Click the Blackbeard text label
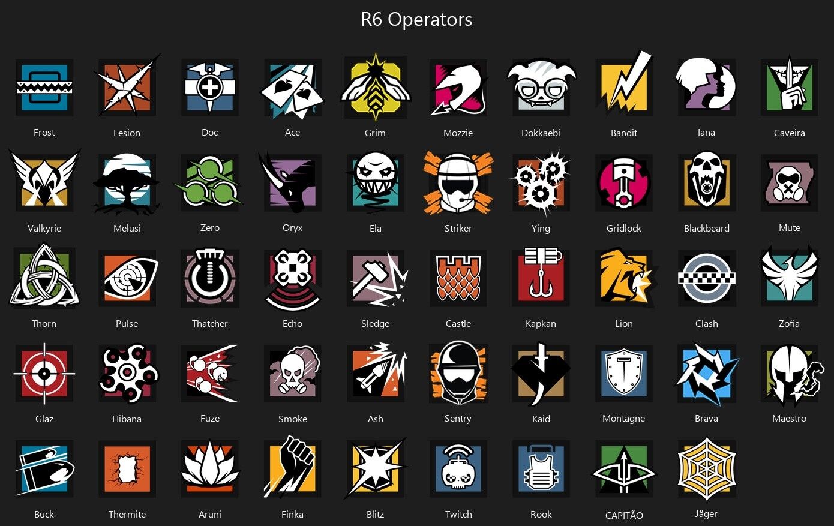 [707, 228]
